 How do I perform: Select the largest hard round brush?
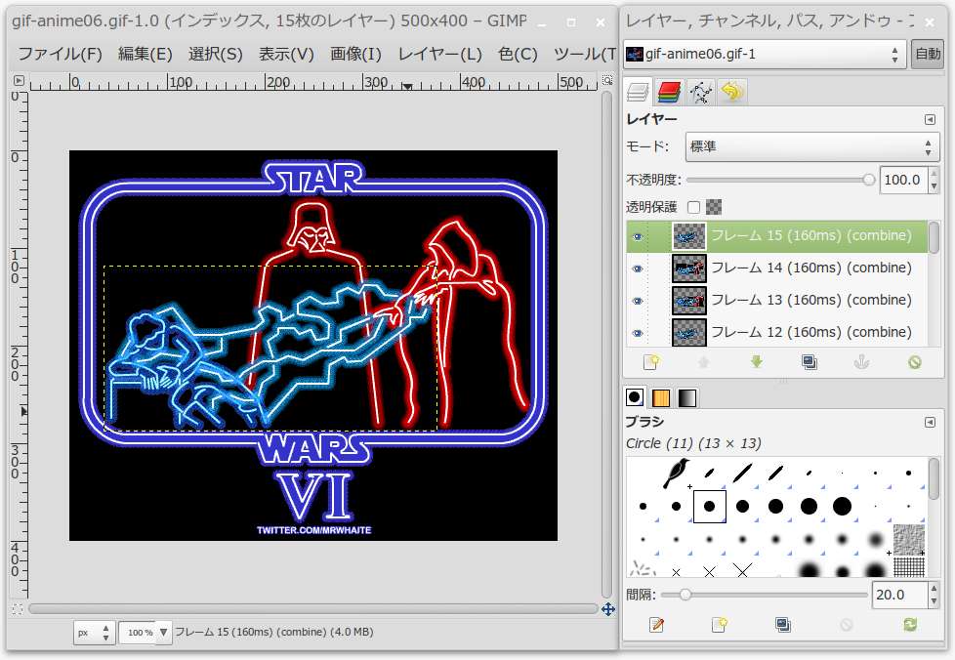pos(842,506)
